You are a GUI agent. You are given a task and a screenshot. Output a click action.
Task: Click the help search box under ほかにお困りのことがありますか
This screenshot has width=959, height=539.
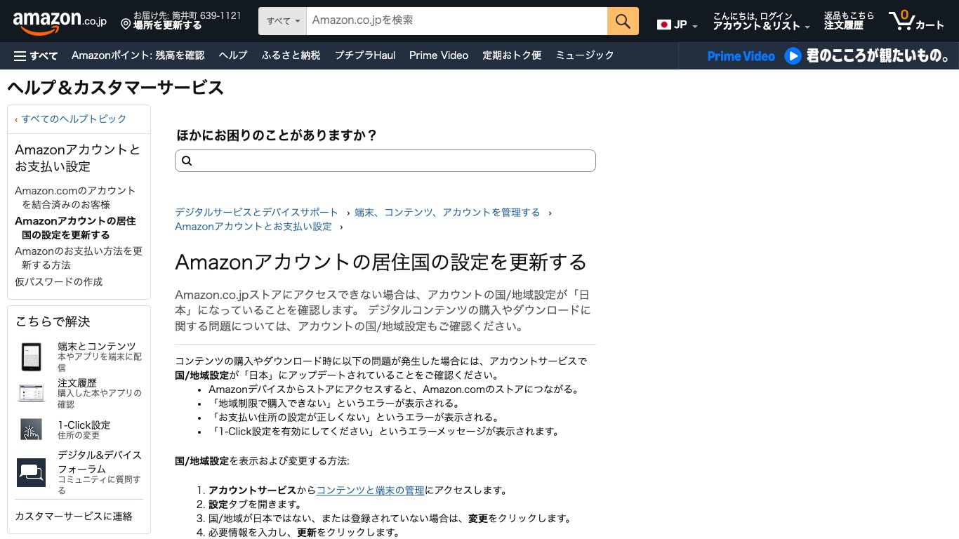(385, 161)
